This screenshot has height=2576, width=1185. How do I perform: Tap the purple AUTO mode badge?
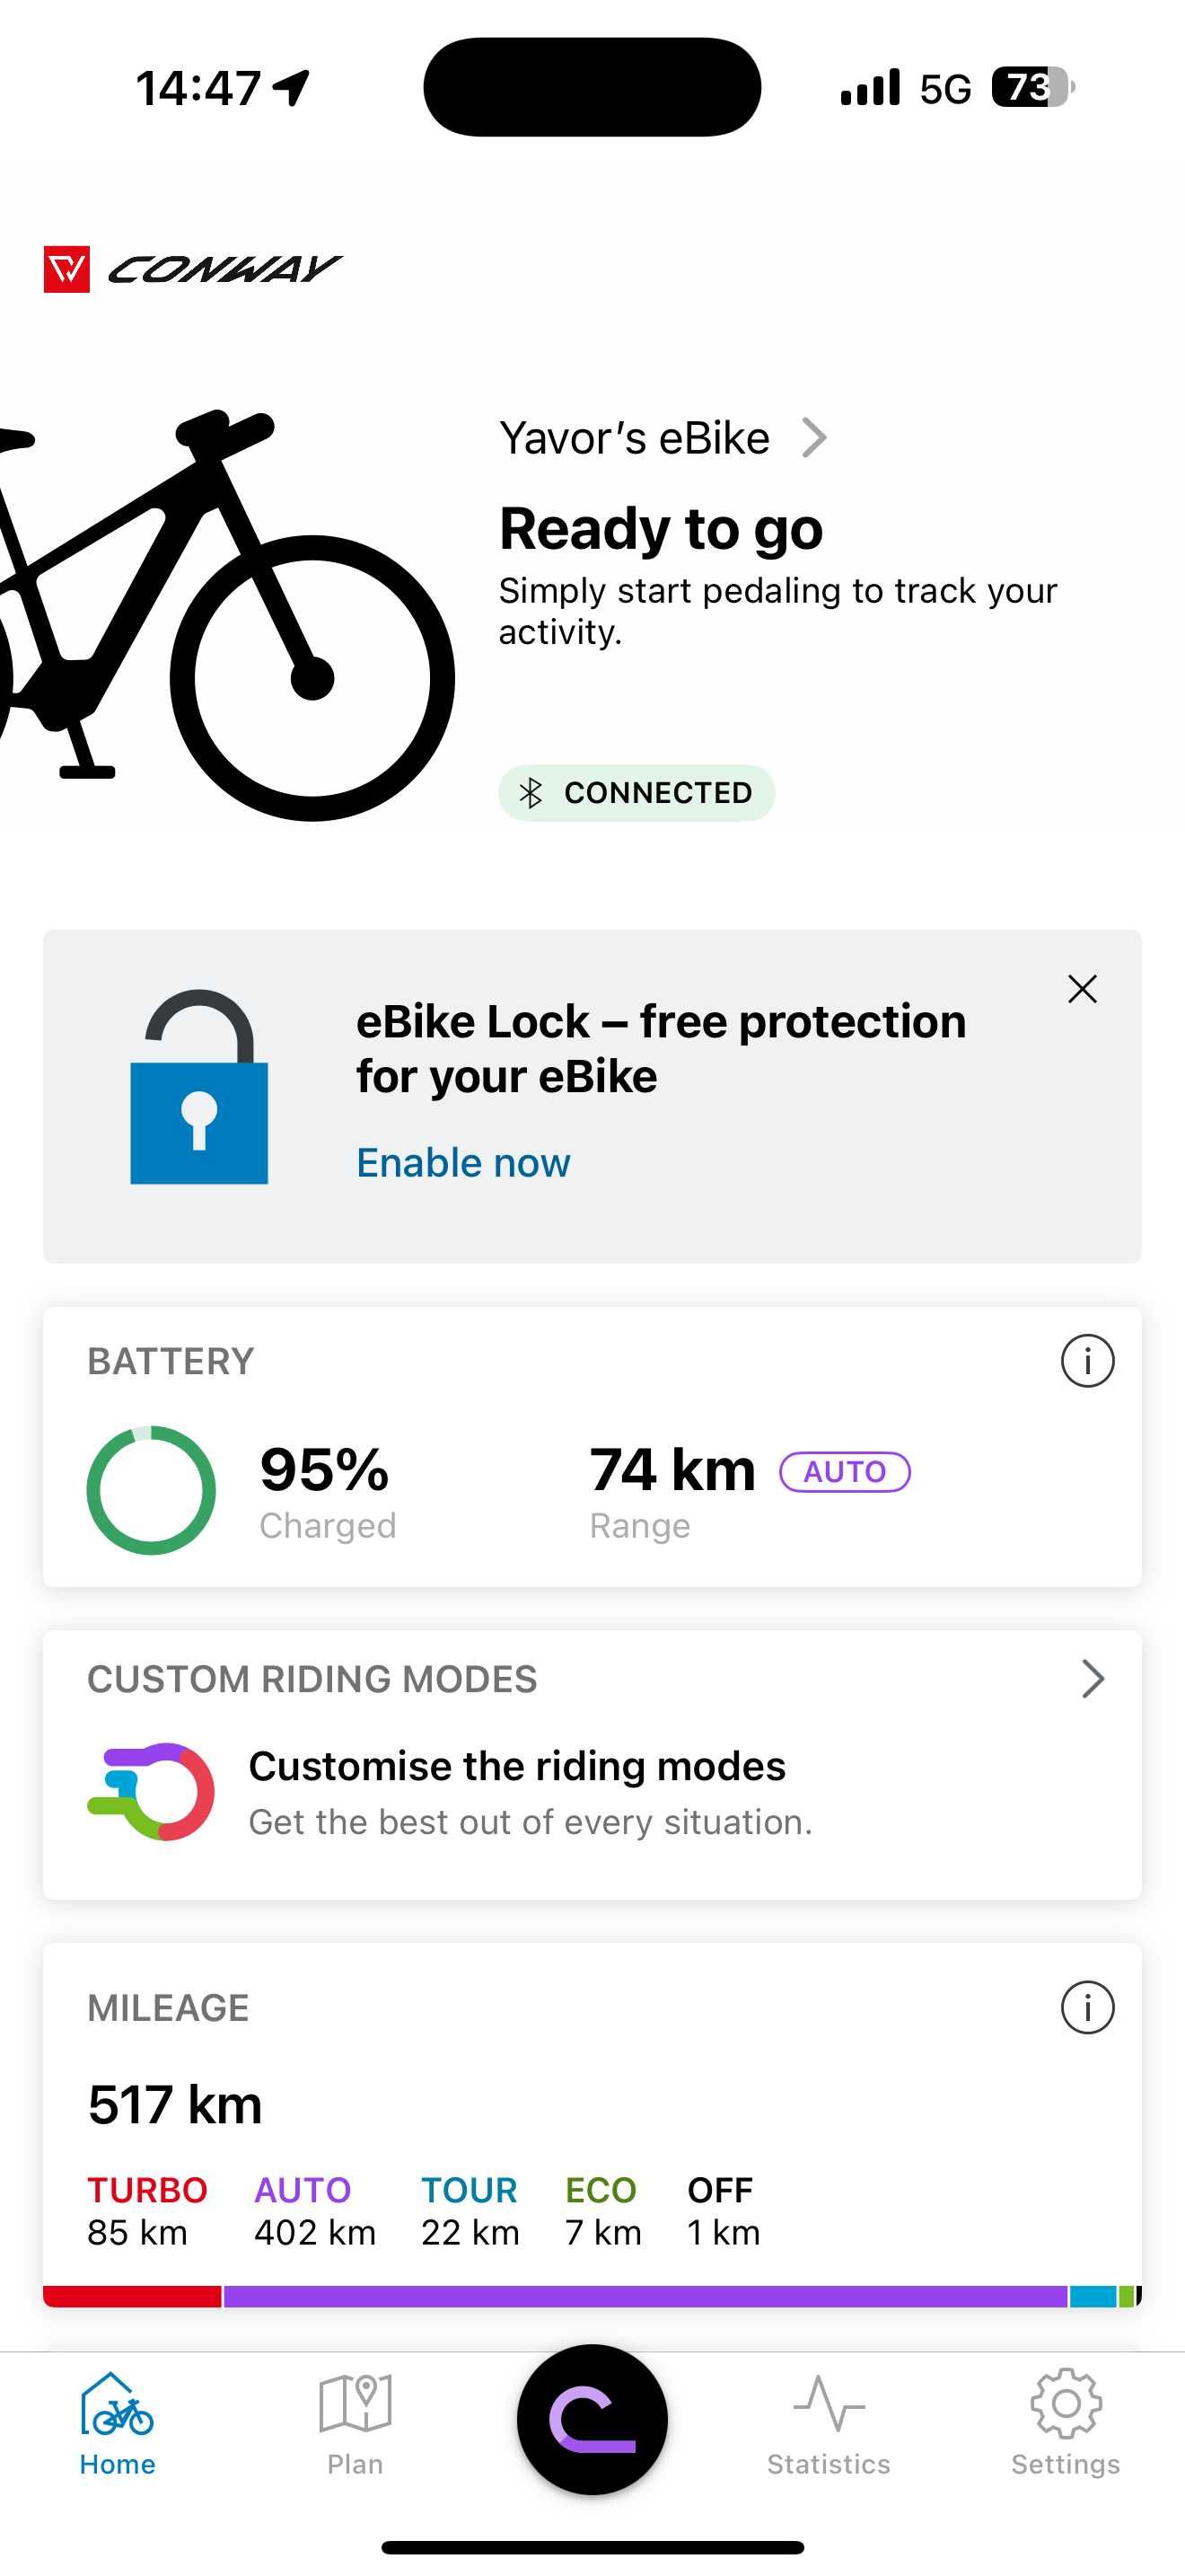click(x=844, y=1471)
